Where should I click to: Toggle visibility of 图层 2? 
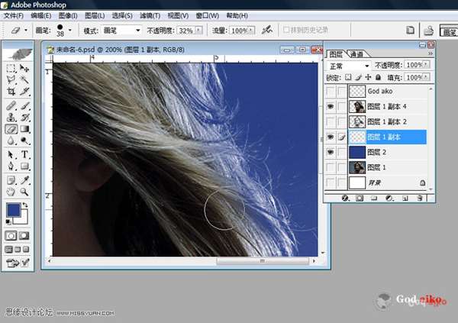[x=330, y=152]
